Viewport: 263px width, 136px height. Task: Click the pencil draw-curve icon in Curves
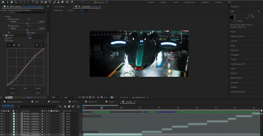click(x=42, y=45)
